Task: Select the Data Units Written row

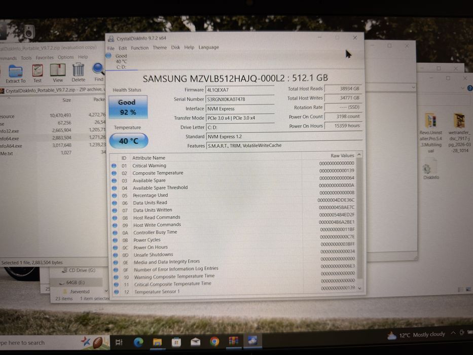Action: (x=234, y=209)
